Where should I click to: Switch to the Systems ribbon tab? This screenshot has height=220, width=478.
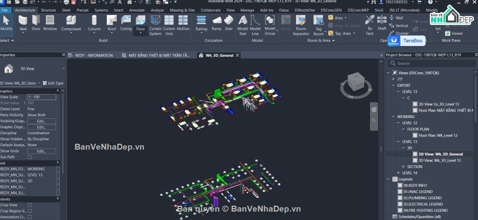click(x=101, y=10)
